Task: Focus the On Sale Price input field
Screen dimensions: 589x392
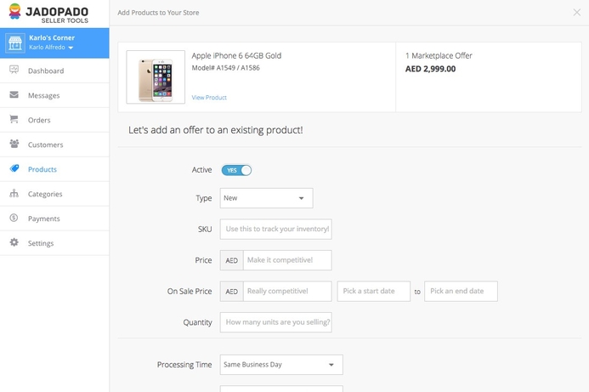Action: tap(287, 292)
